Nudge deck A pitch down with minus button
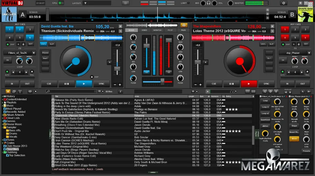Image resolution: width=315 pixels, height=176 pixels. pos(115,85)
